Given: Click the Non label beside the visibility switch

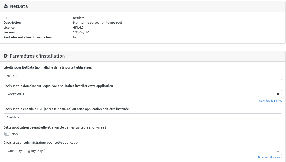Looking at the screenshot, I should point(15,134).
